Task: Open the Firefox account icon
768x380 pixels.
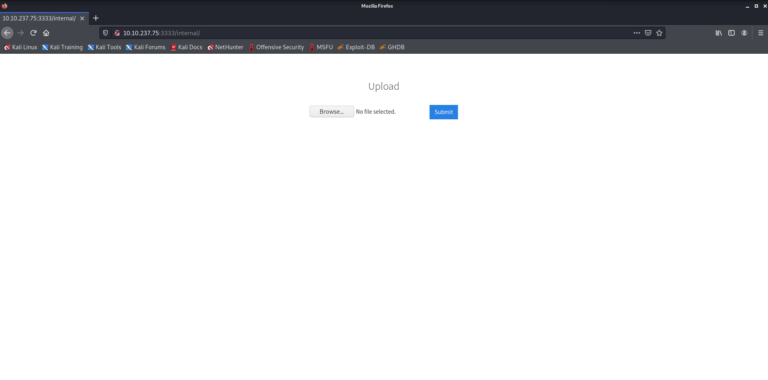Action: tap(744, 33)
